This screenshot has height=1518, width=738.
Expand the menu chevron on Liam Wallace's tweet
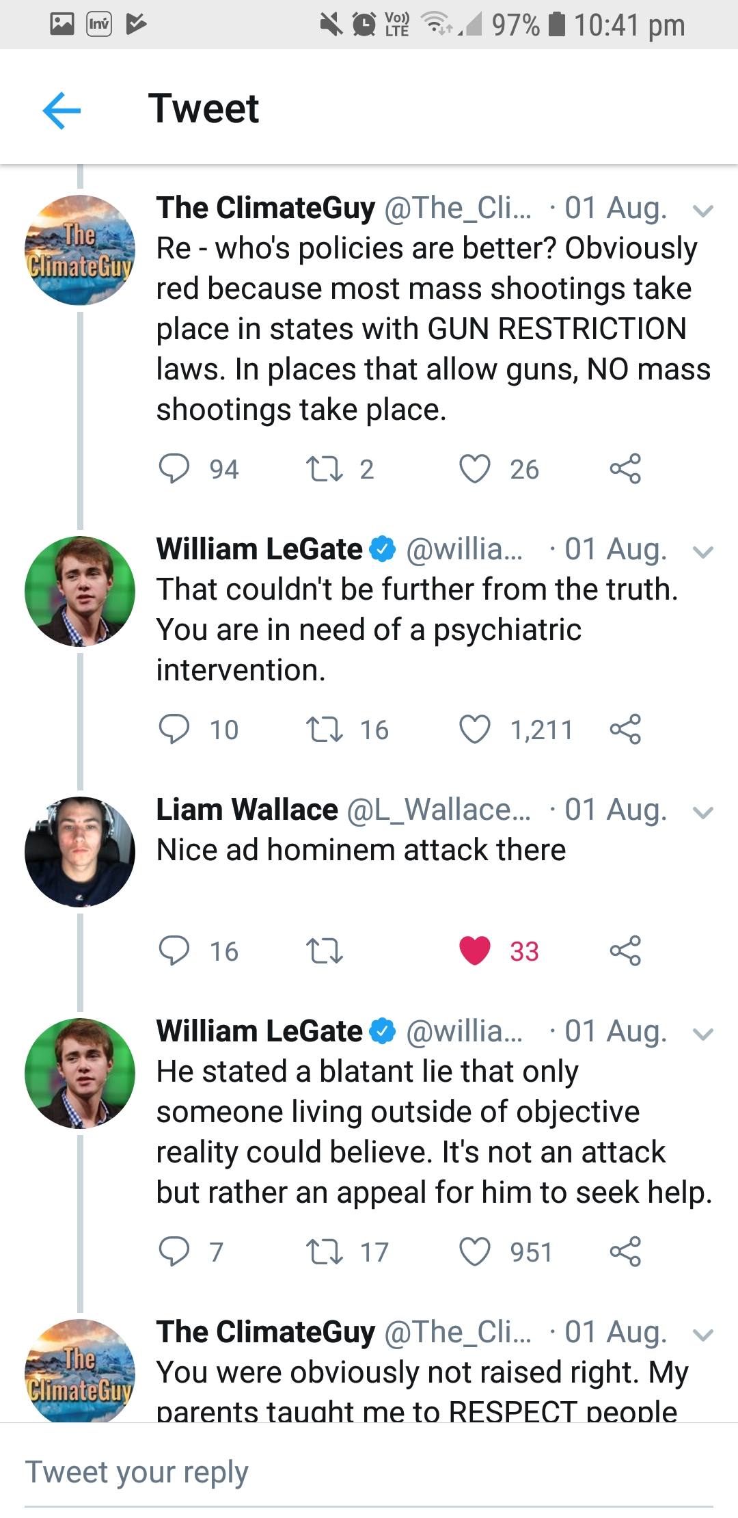(x=703, y=812)
